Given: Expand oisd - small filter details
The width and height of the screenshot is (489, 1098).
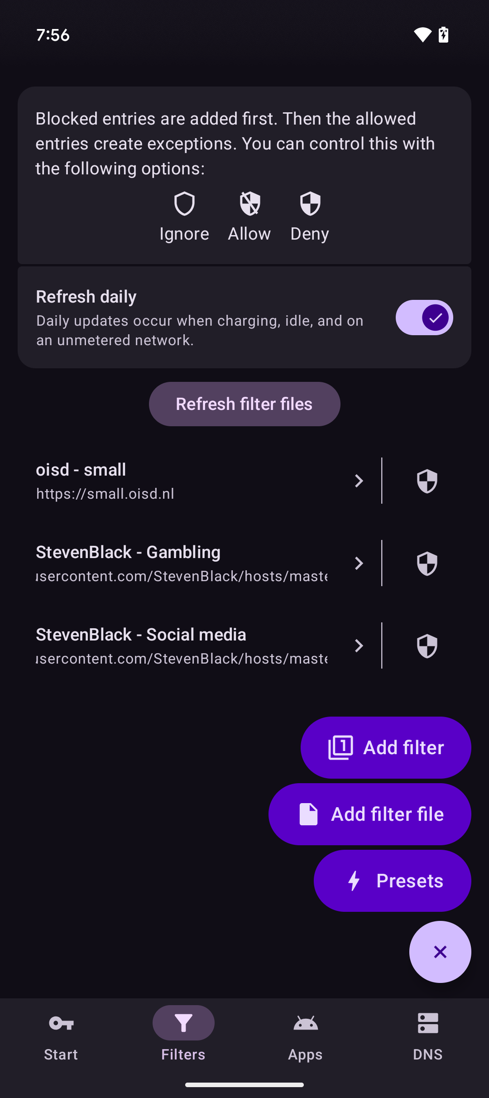Looking at the screenshot, I should (x=359, y=481).
